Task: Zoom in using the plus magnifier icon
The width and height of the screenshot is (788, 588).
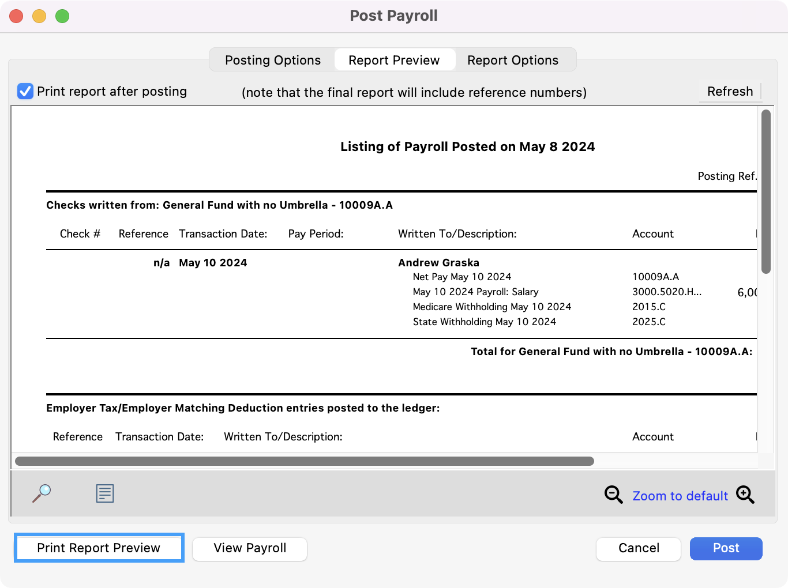Action: click(745, 495)
